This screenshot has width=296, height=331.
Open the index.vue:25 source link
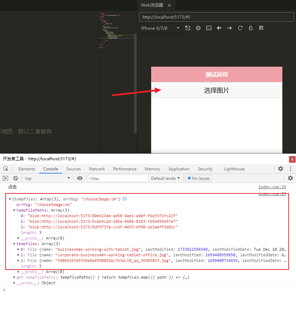tap(272, 193)
